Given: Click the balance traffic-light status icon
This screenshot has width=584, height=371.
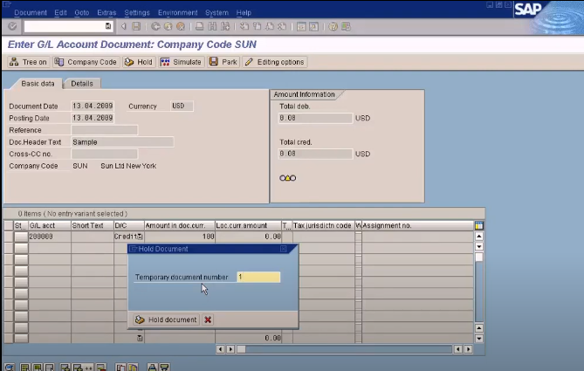Looking at the screenshot, I should [287, 178].
